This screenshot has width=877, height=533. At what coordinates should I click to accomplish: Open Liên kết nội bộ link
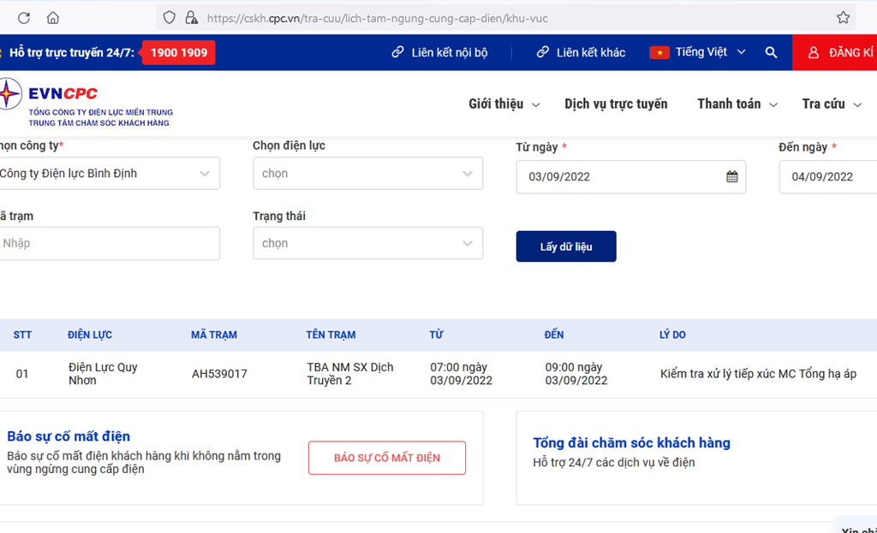pyautogui.click(x=439, y=52)
